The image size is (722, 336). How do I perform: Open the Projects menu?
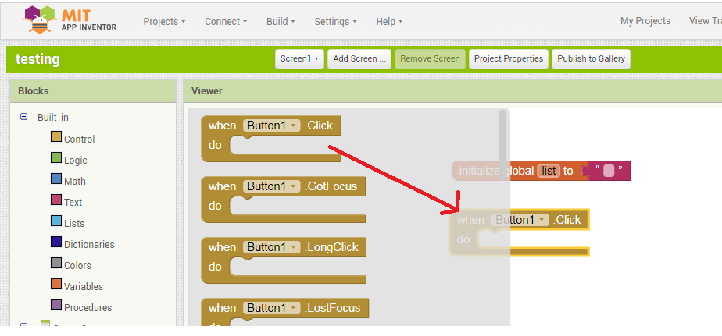point(164,22)
